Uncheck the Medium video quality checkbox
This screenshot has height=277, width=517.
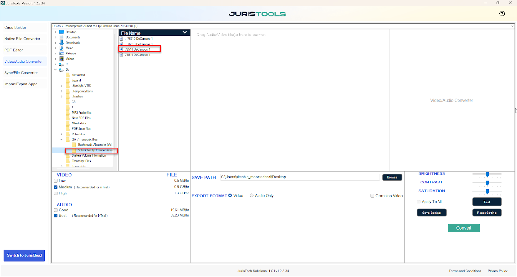pos(56,187)
